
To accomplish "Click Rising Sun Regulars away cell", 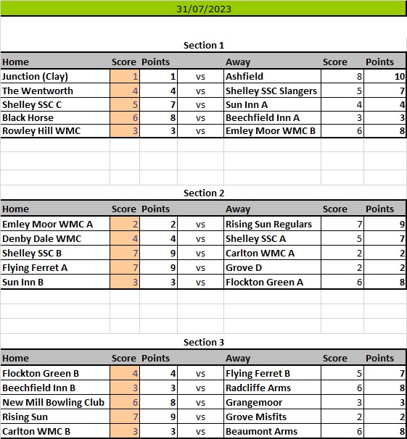I will coord(272,224).
